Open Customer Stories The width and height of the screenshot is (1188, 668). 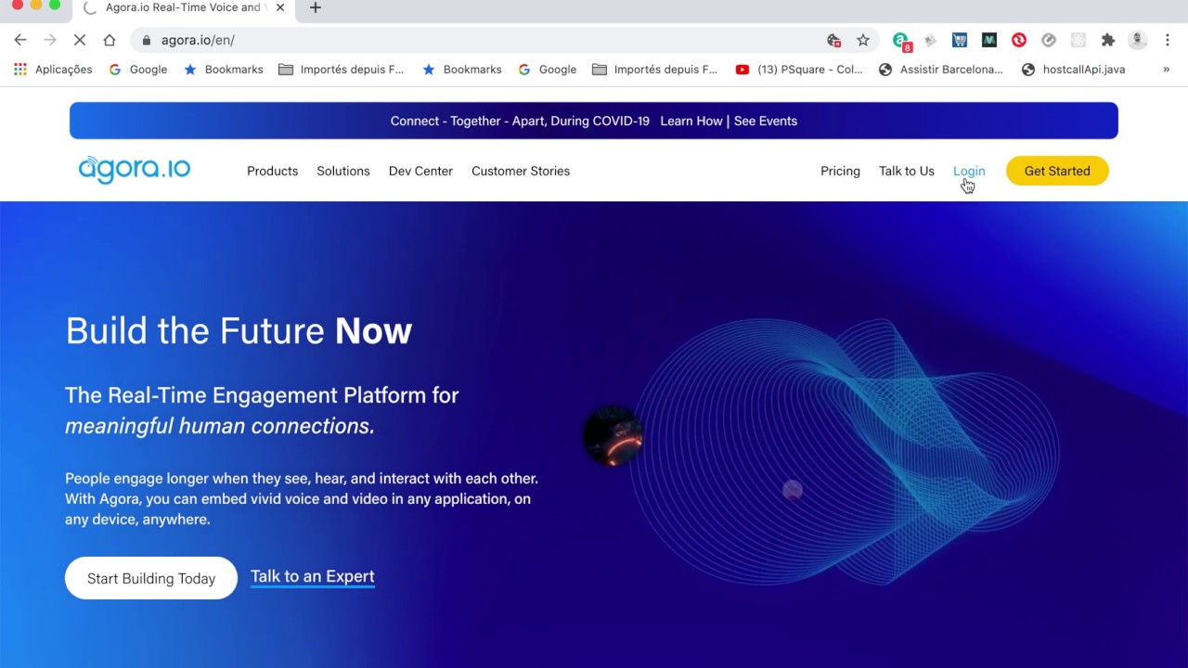521,171
